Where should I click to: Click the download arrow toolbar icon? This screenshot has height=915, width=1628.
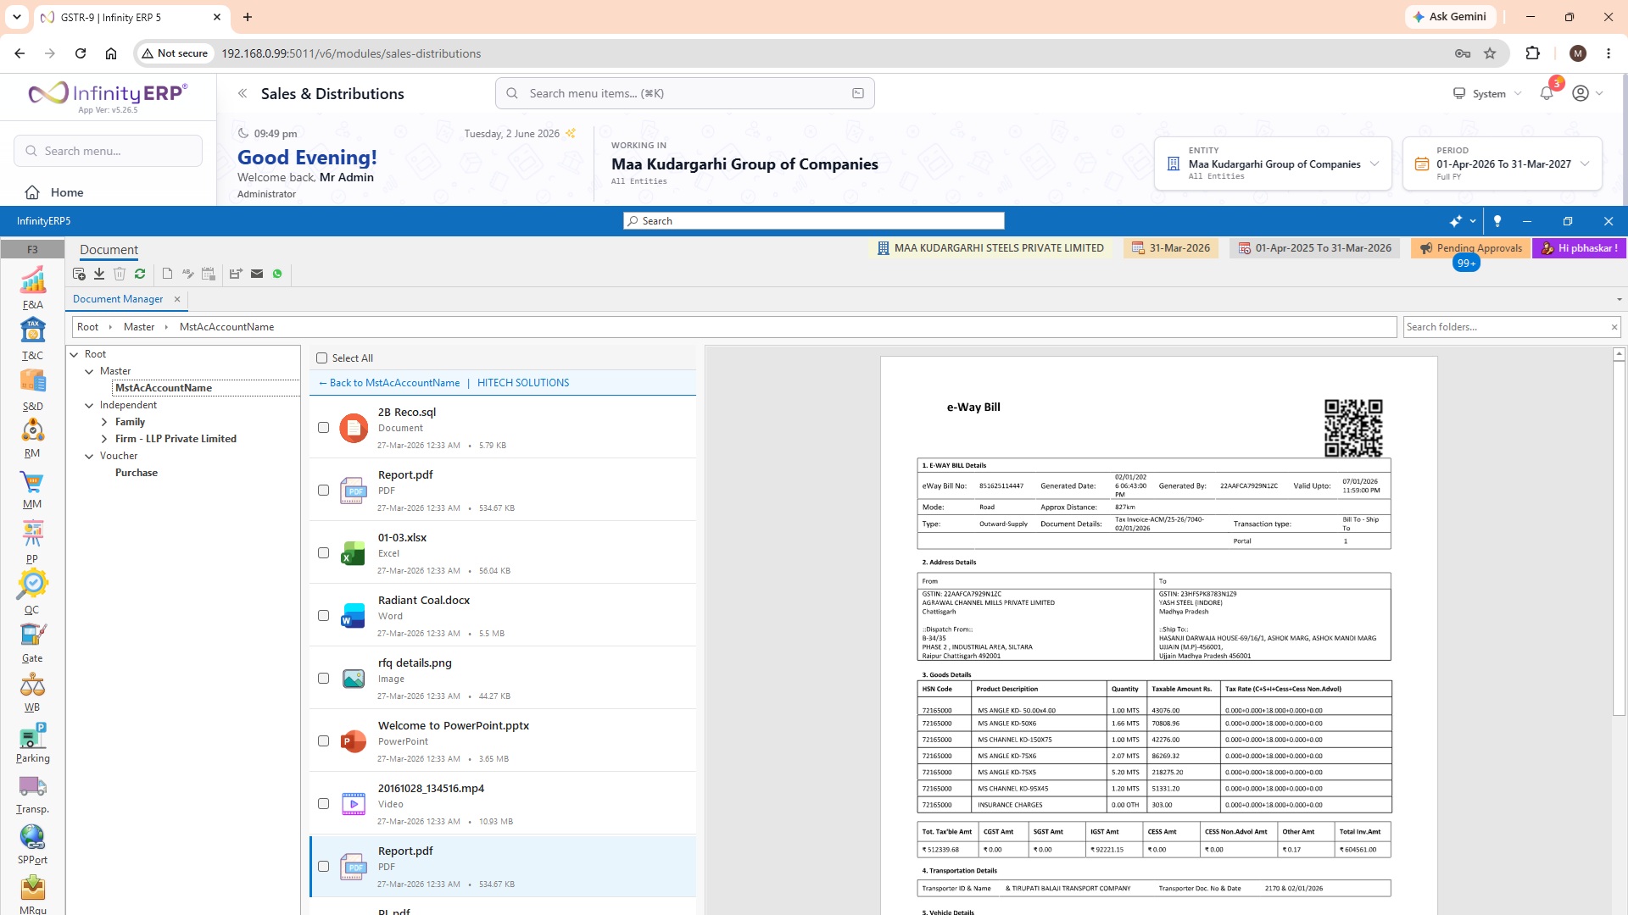coord(99,274)
